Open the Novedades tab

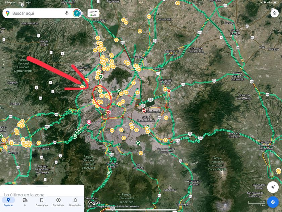pos(75,202)
